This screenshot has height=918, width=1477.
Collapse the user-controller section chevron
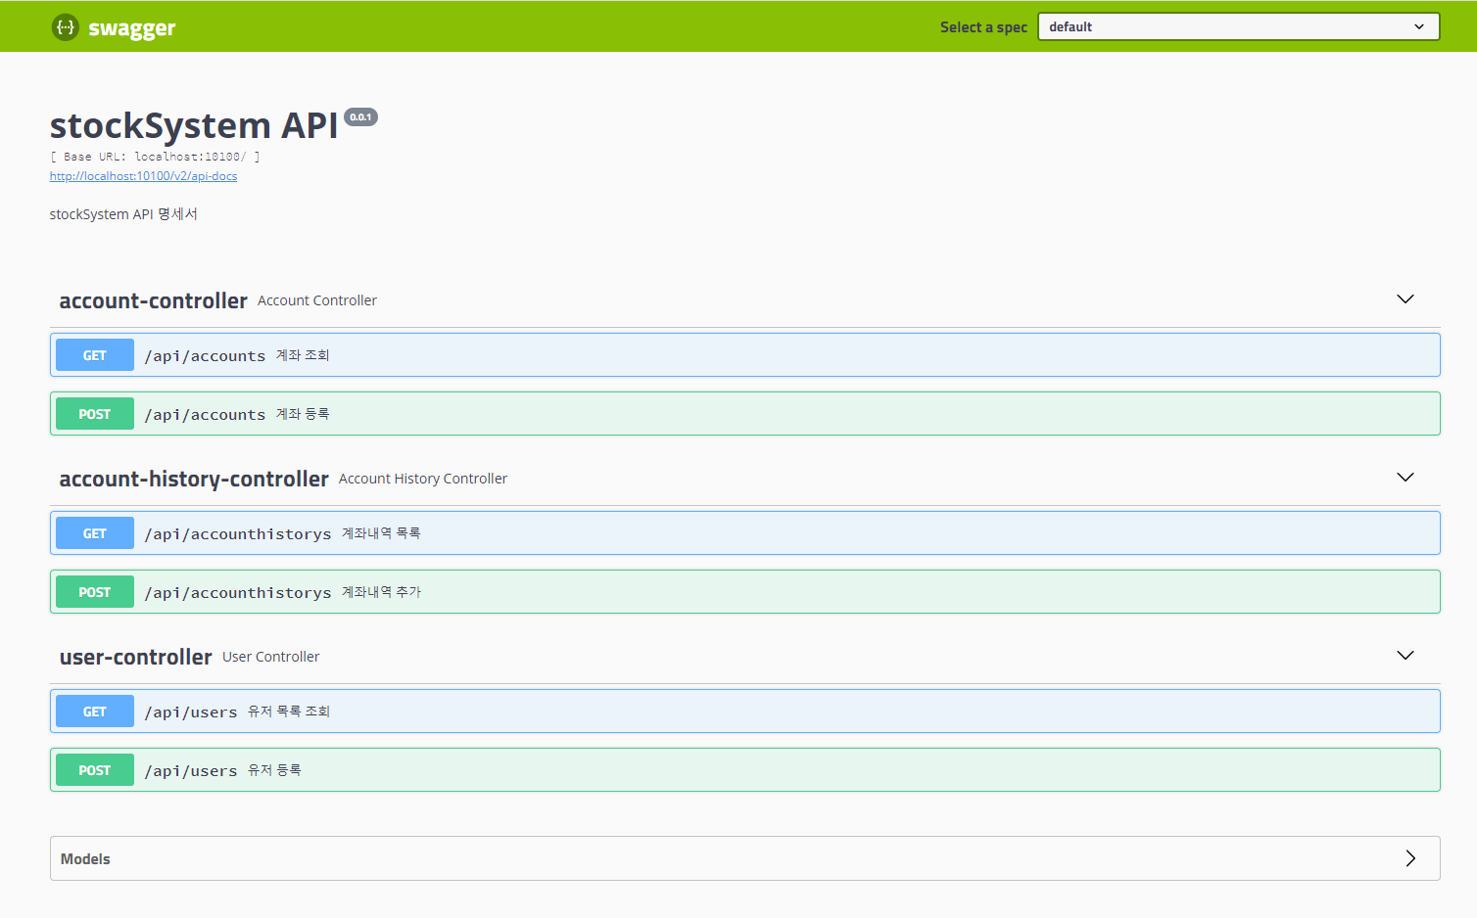[1405, 656]
